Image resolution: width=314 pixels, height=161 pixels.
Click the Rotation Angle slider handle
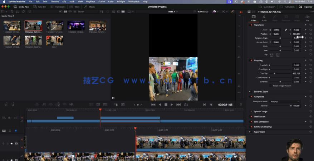tap(280, 38)
